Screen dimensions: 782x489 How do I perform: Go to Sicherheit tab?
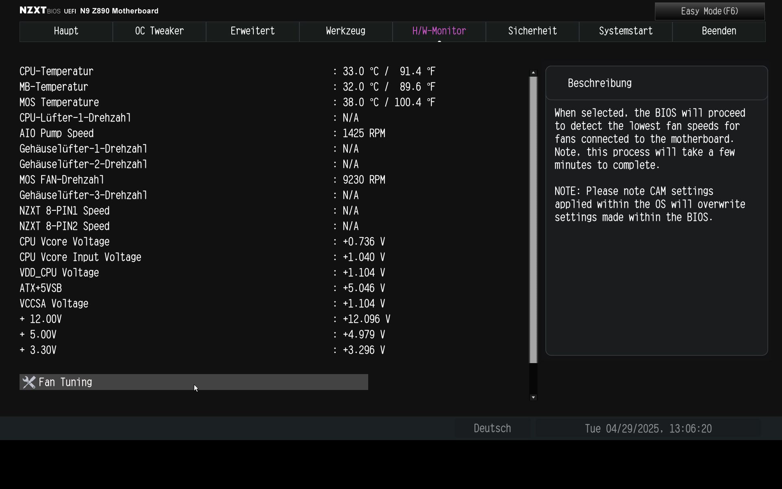pos(532,31)
